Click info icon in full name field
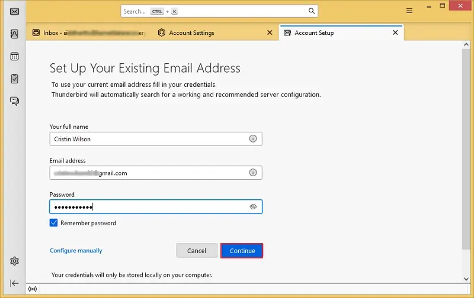This screenshot has height=298, width=474. pos(253,139)
